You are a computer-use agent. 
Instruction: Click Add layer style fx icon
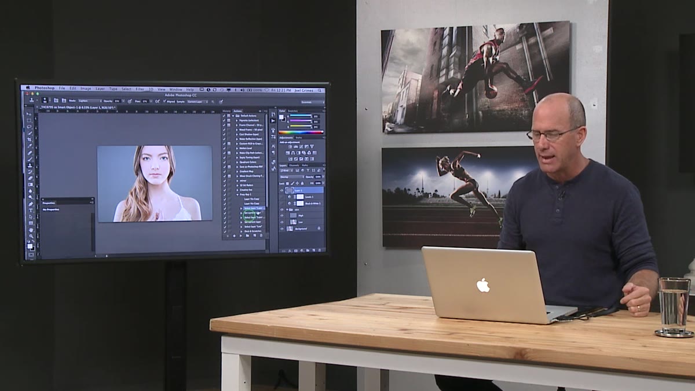point(290,251)
